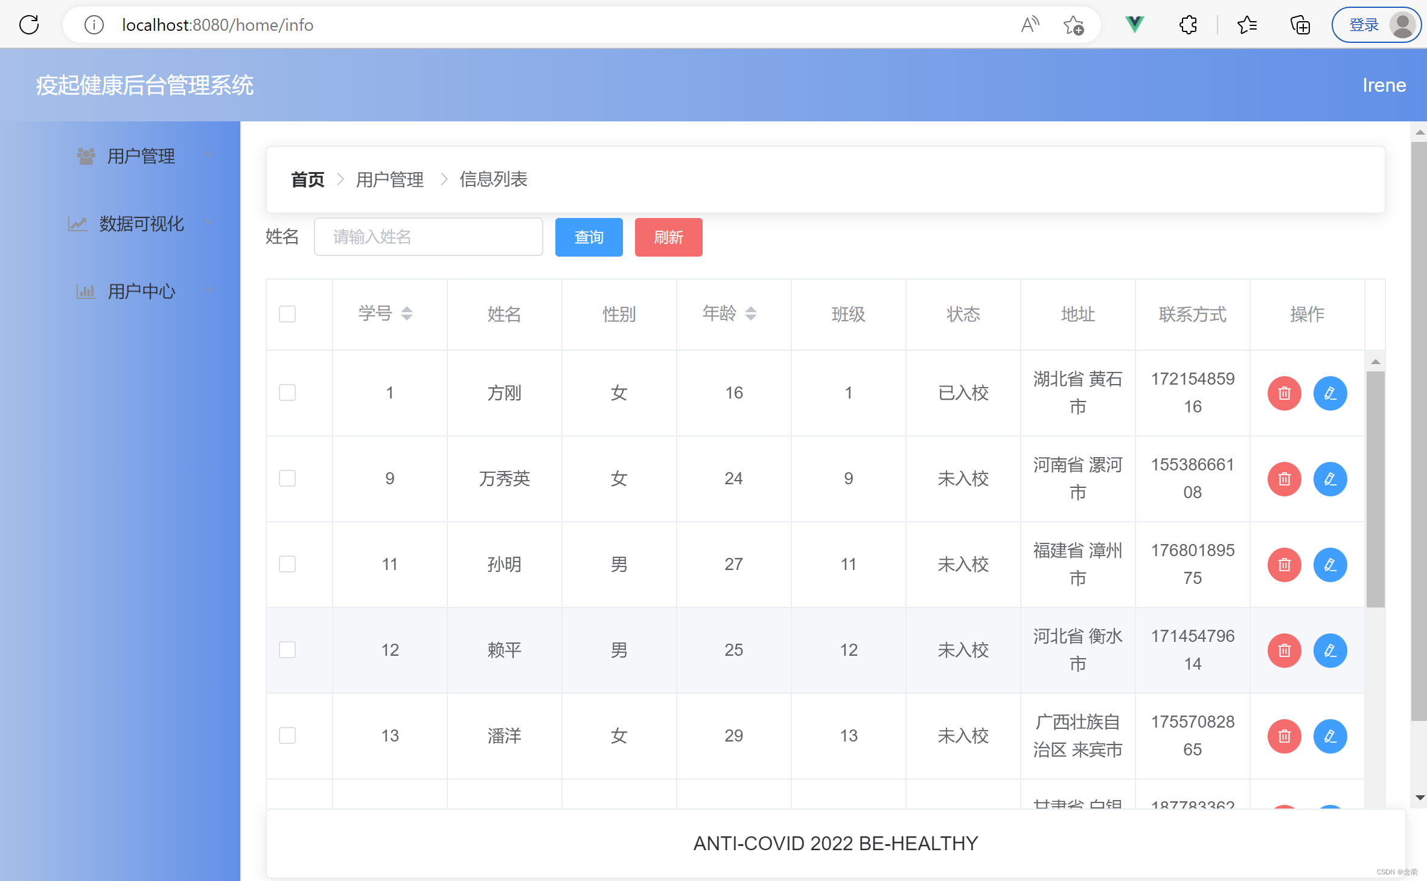1427x881 pixels.
Task: Edit the 赖平 row entry
Action: [1330, 650]
